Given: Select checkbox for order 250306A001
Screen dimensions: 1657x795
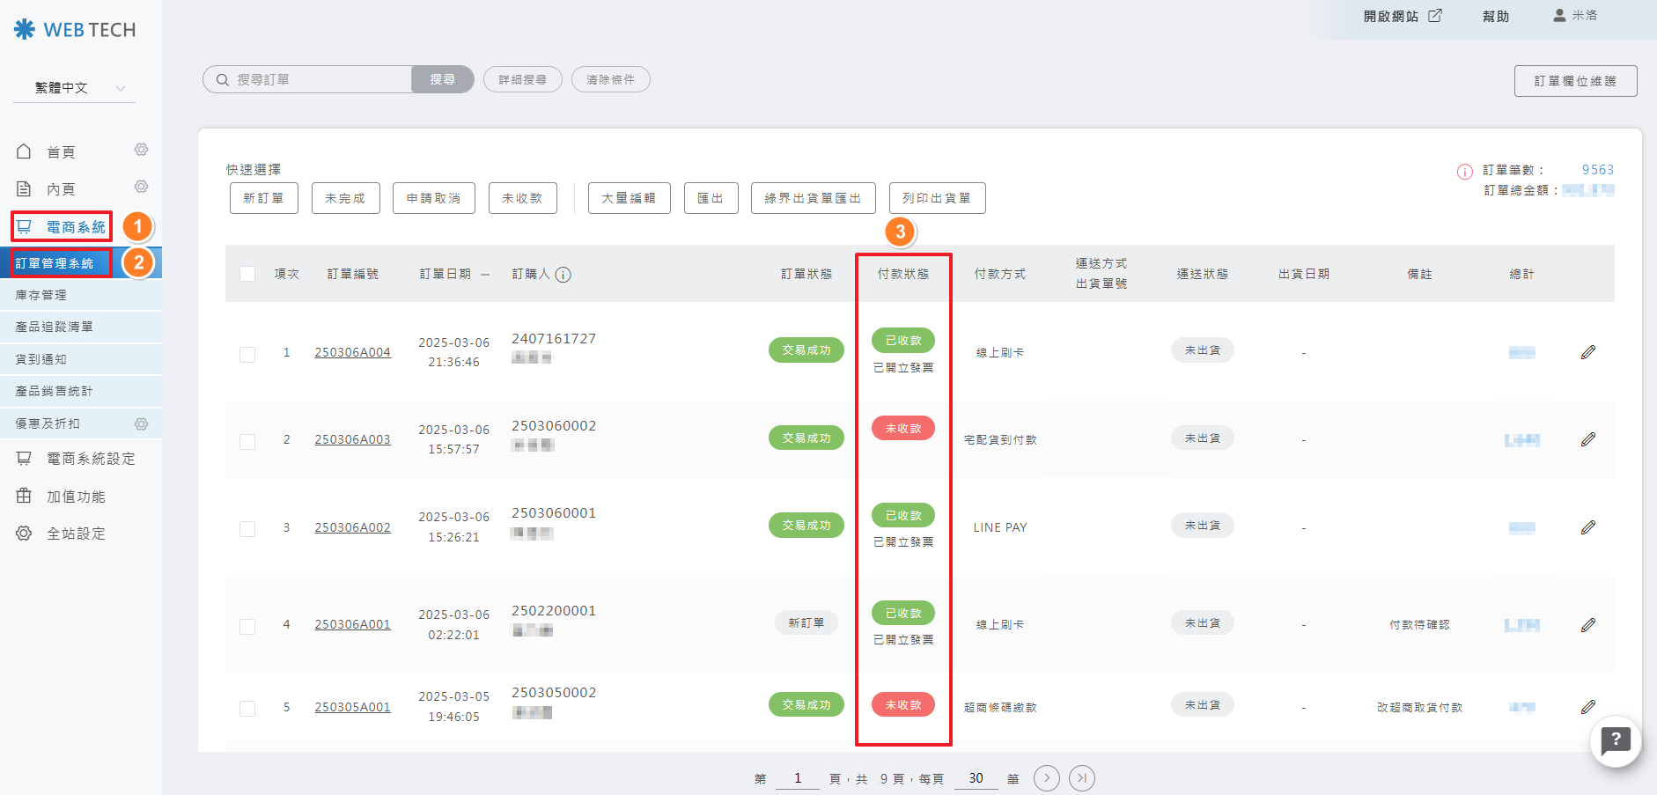Looking at the screenshot, I should pos(247,626).
